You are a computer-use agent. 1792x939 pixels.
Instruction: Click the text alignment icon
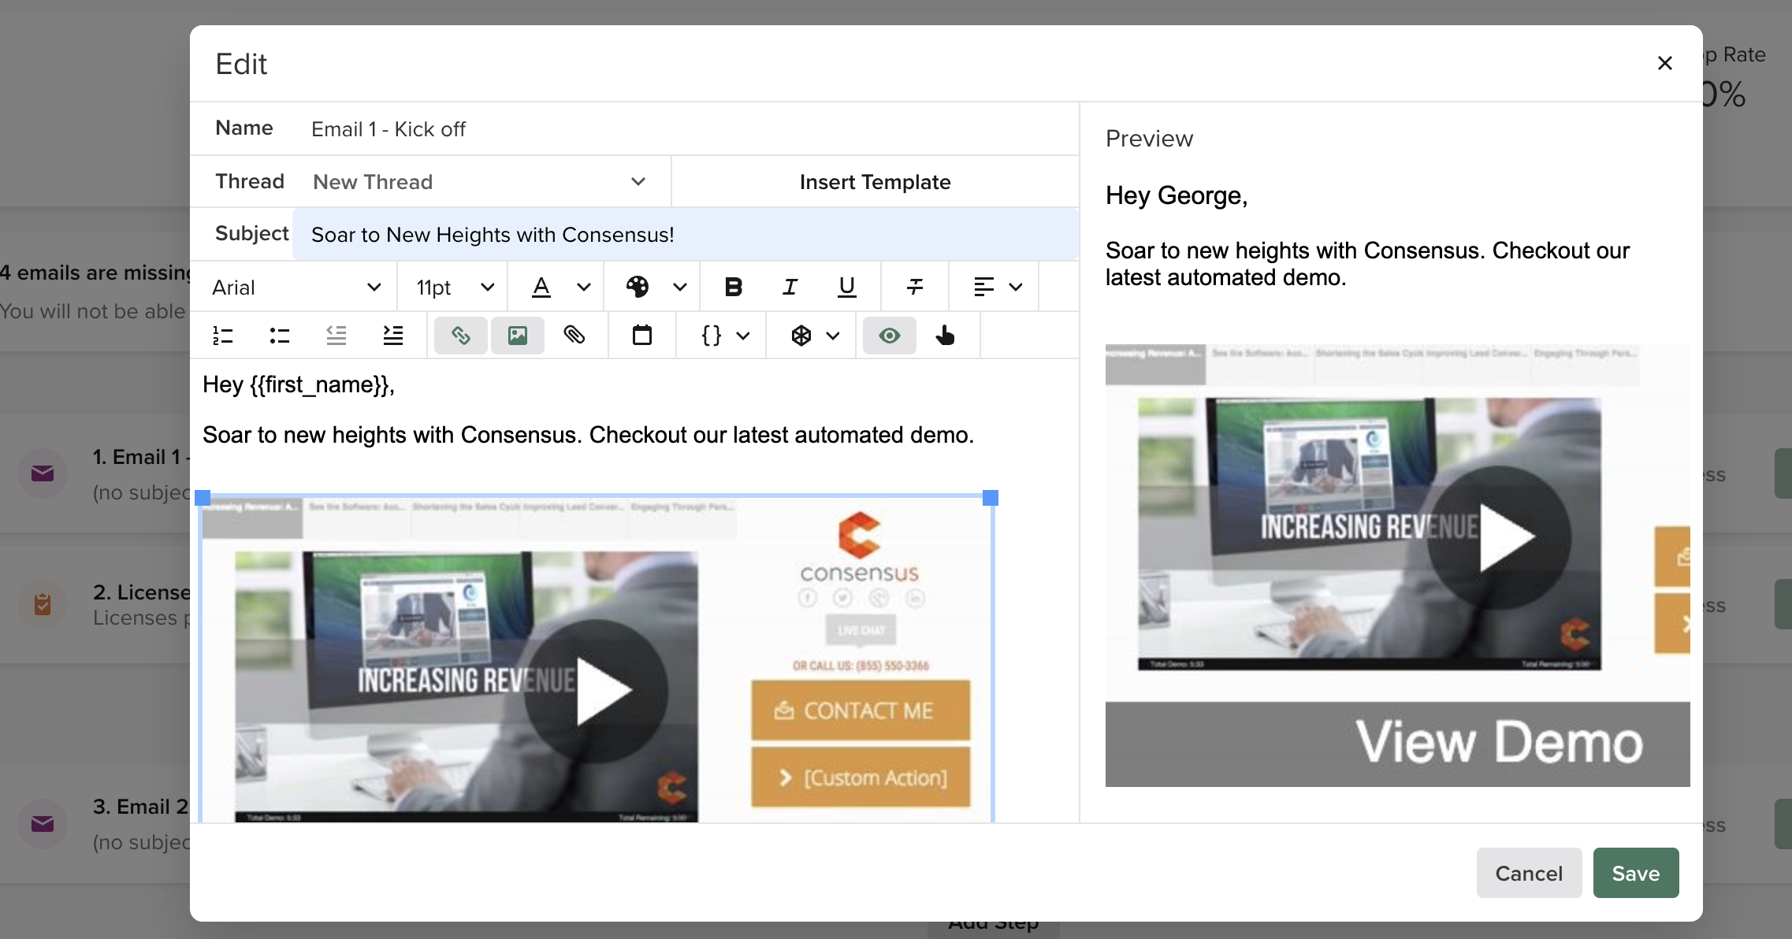(x=983, y=288)
